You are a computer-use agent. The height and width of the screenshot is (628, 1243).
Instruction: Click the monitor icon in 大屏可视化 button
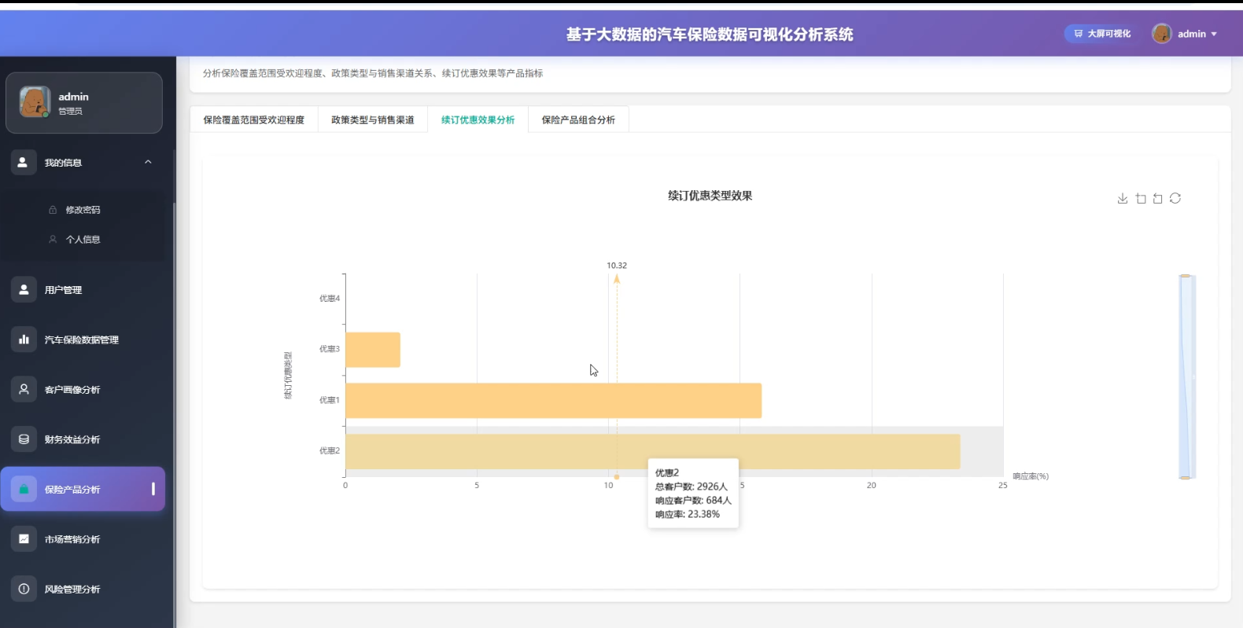click(x=1079, y=34)
